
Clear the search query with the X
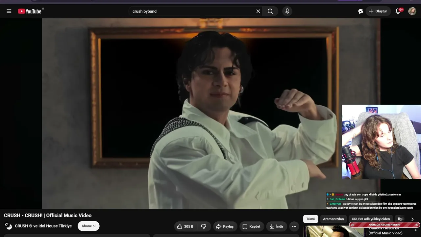(x=258, y=11)
